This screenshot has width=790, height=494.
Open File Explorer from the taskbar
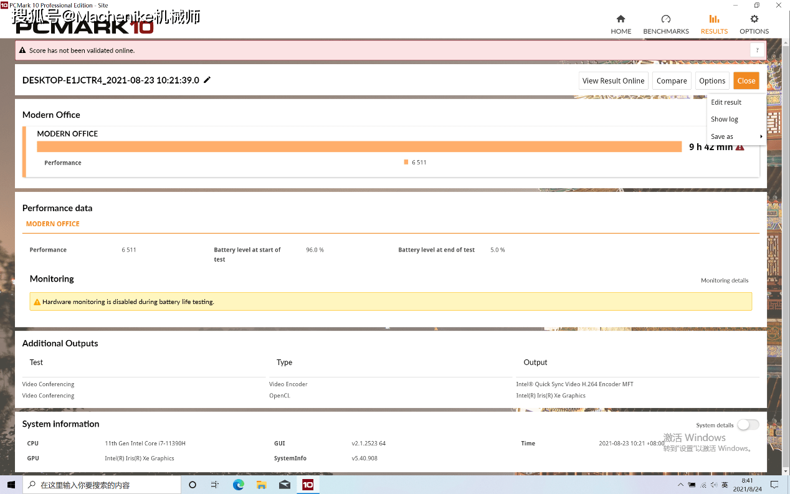(x=262, y=485)
